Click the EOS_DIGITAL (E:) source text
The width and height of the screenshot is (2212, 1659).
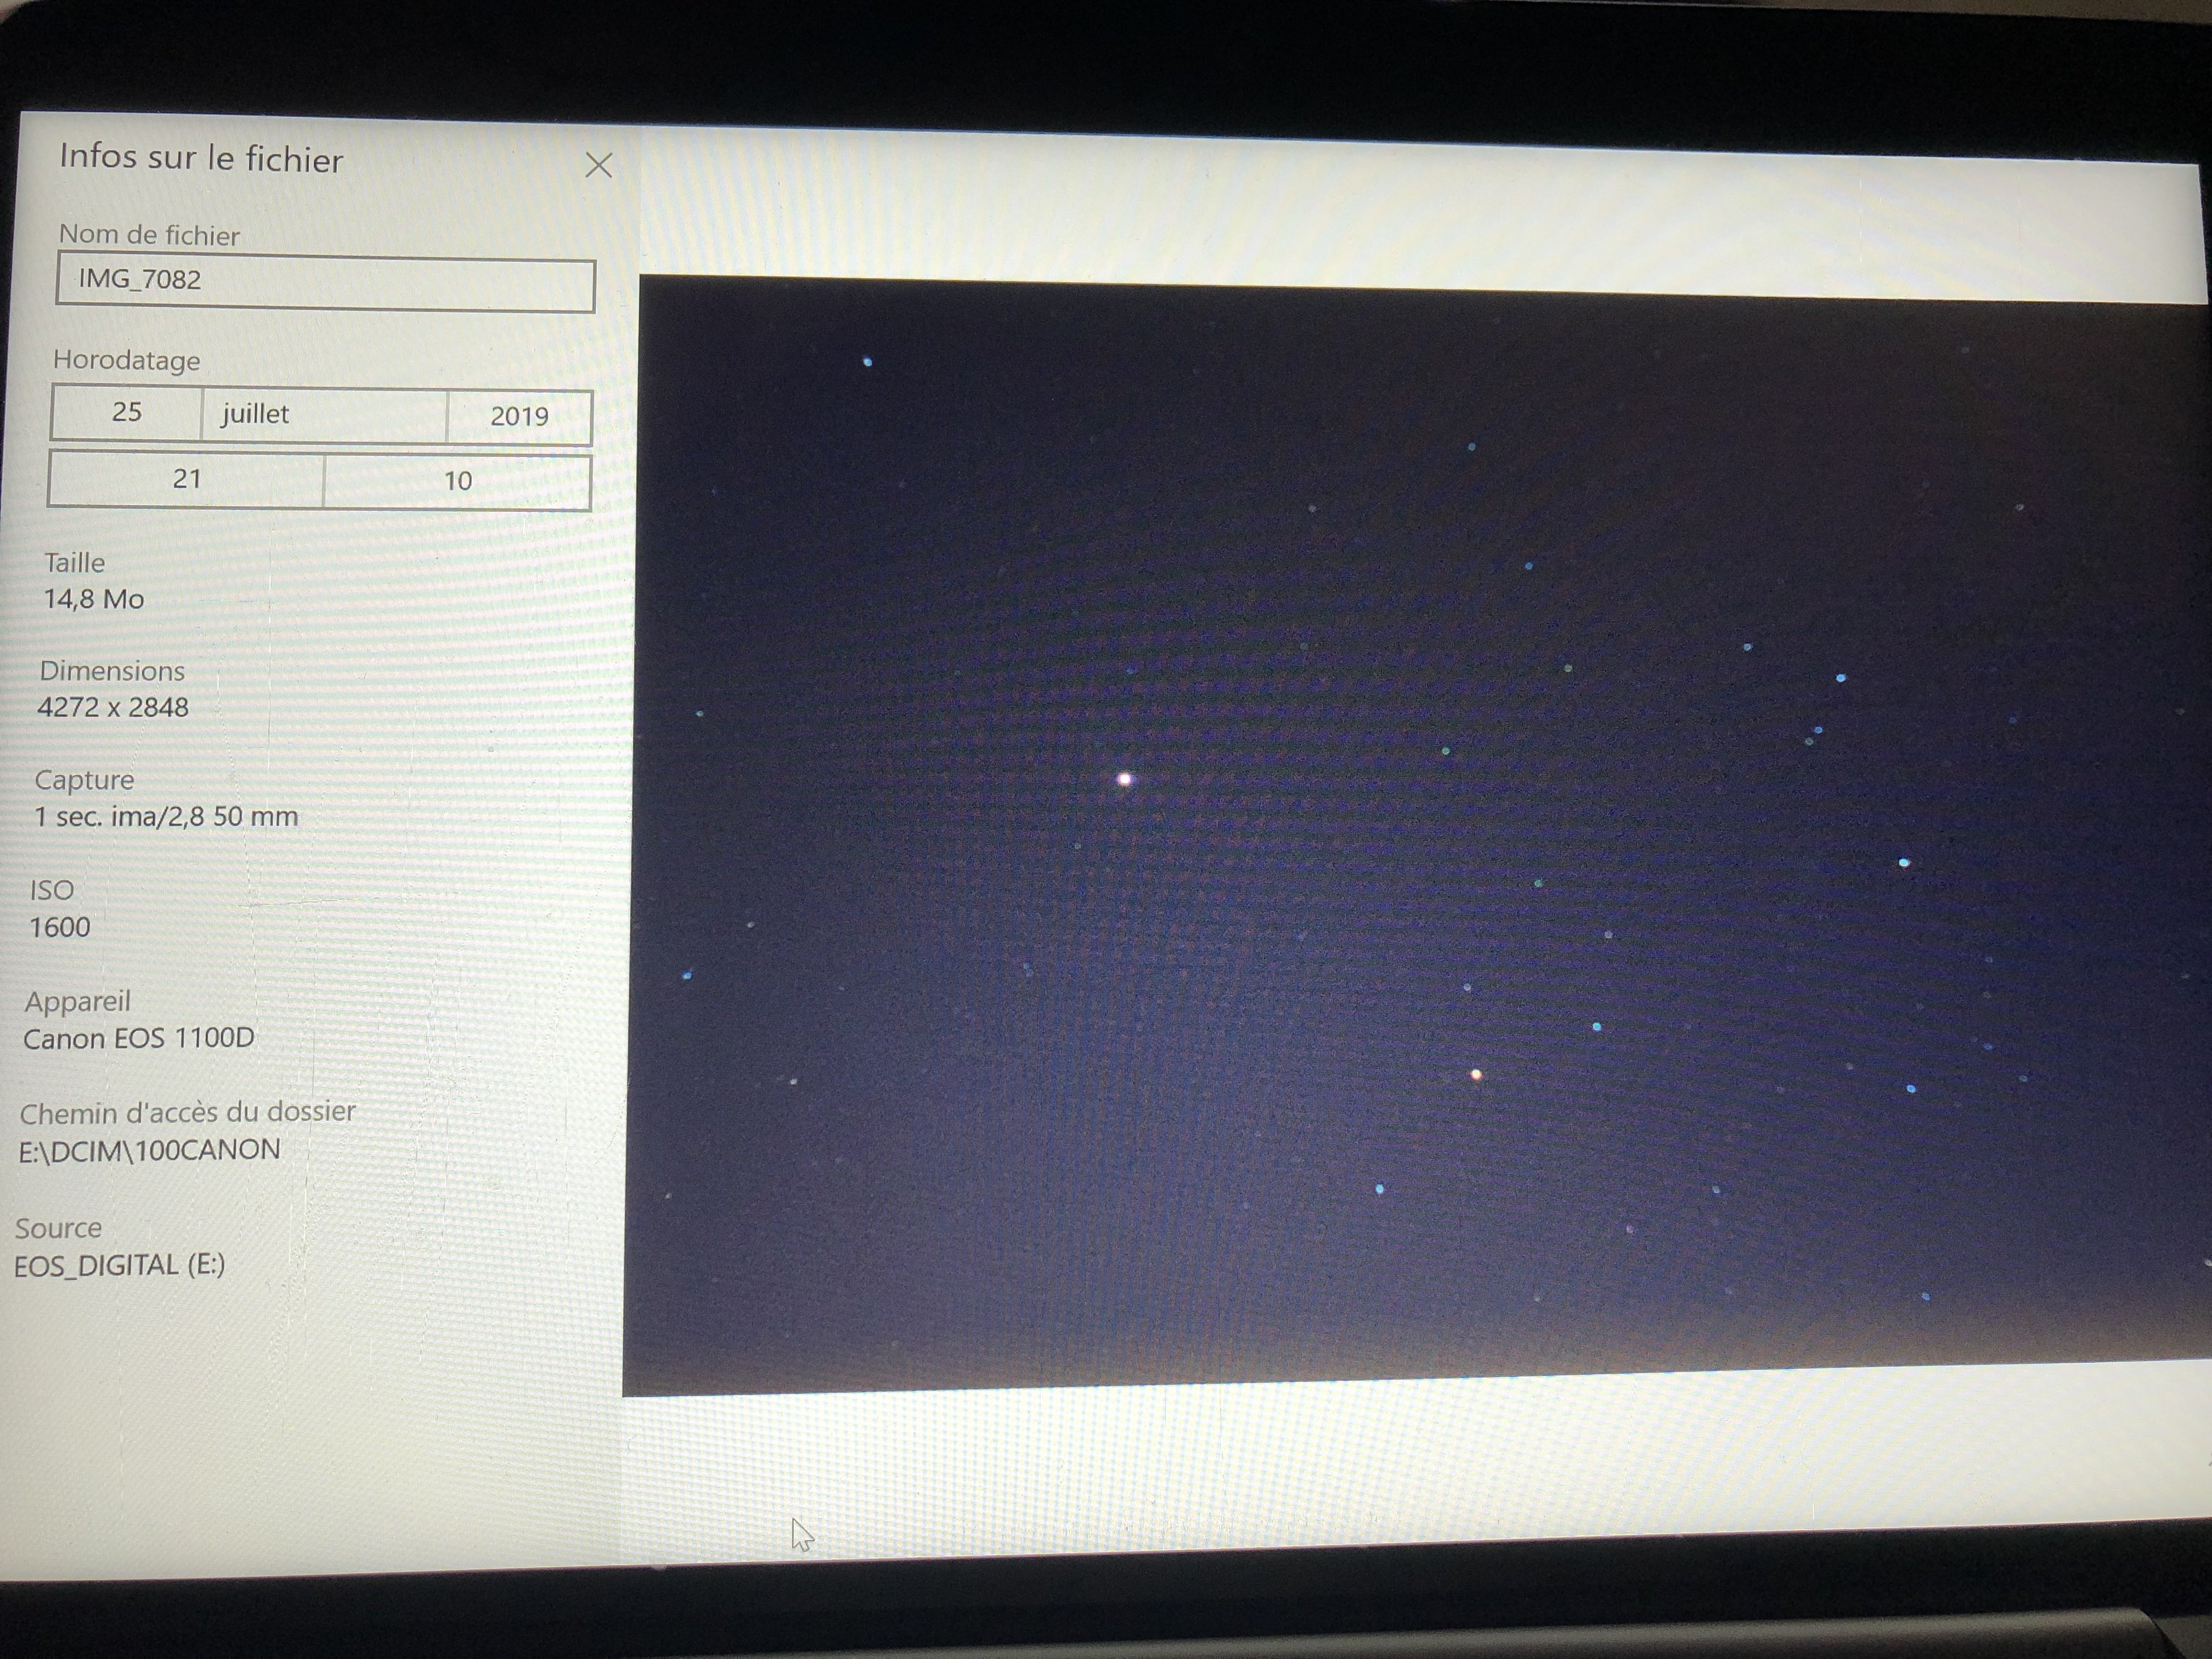tap(119, 1265)
